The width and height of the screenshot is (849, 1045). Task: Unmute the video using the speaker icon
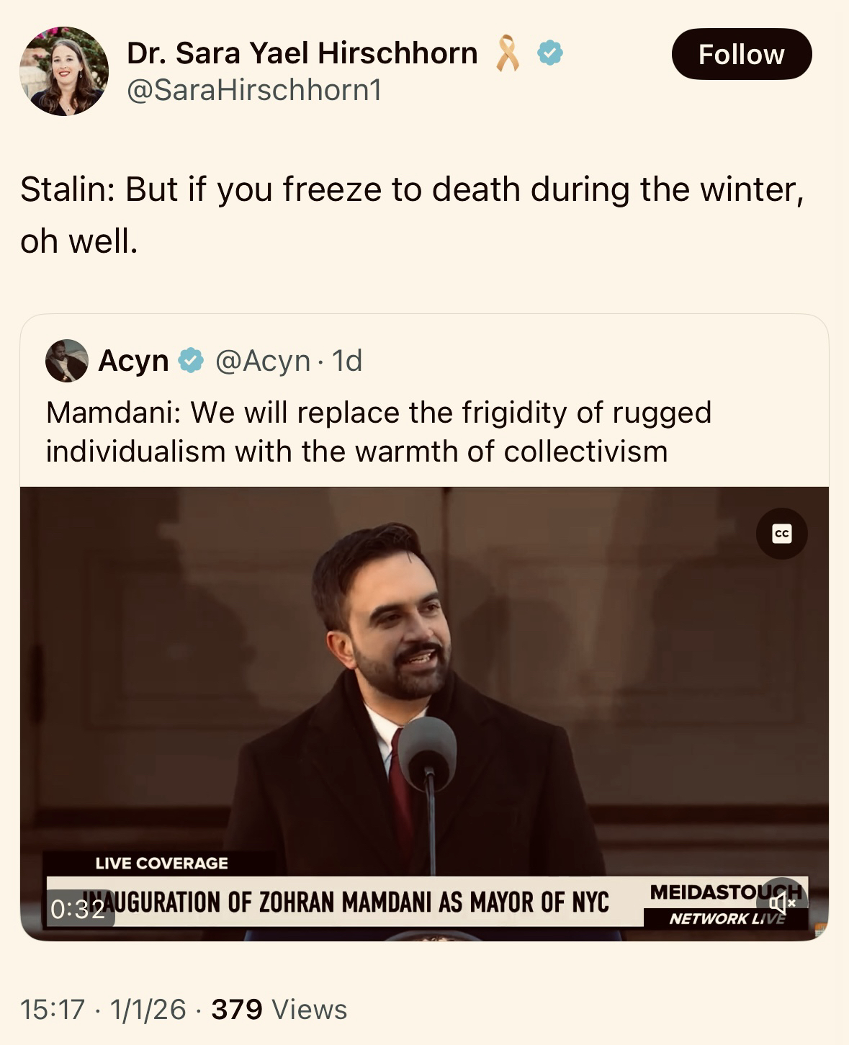point(781,902)
